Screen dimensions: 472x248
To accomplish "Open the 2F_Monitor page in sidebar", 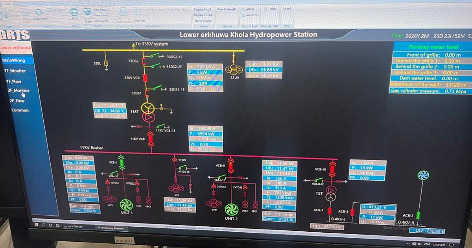I will pos(18,90).
